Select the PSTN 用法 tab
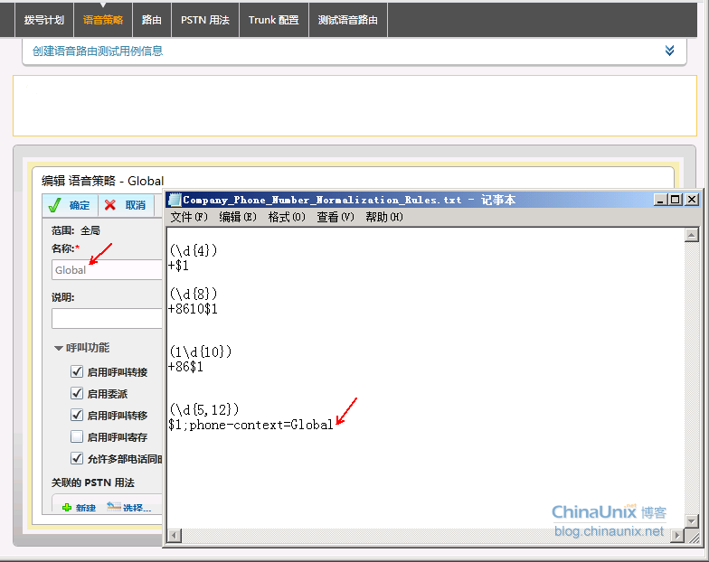This screenshot has width=709, height=562. [204, 20]
